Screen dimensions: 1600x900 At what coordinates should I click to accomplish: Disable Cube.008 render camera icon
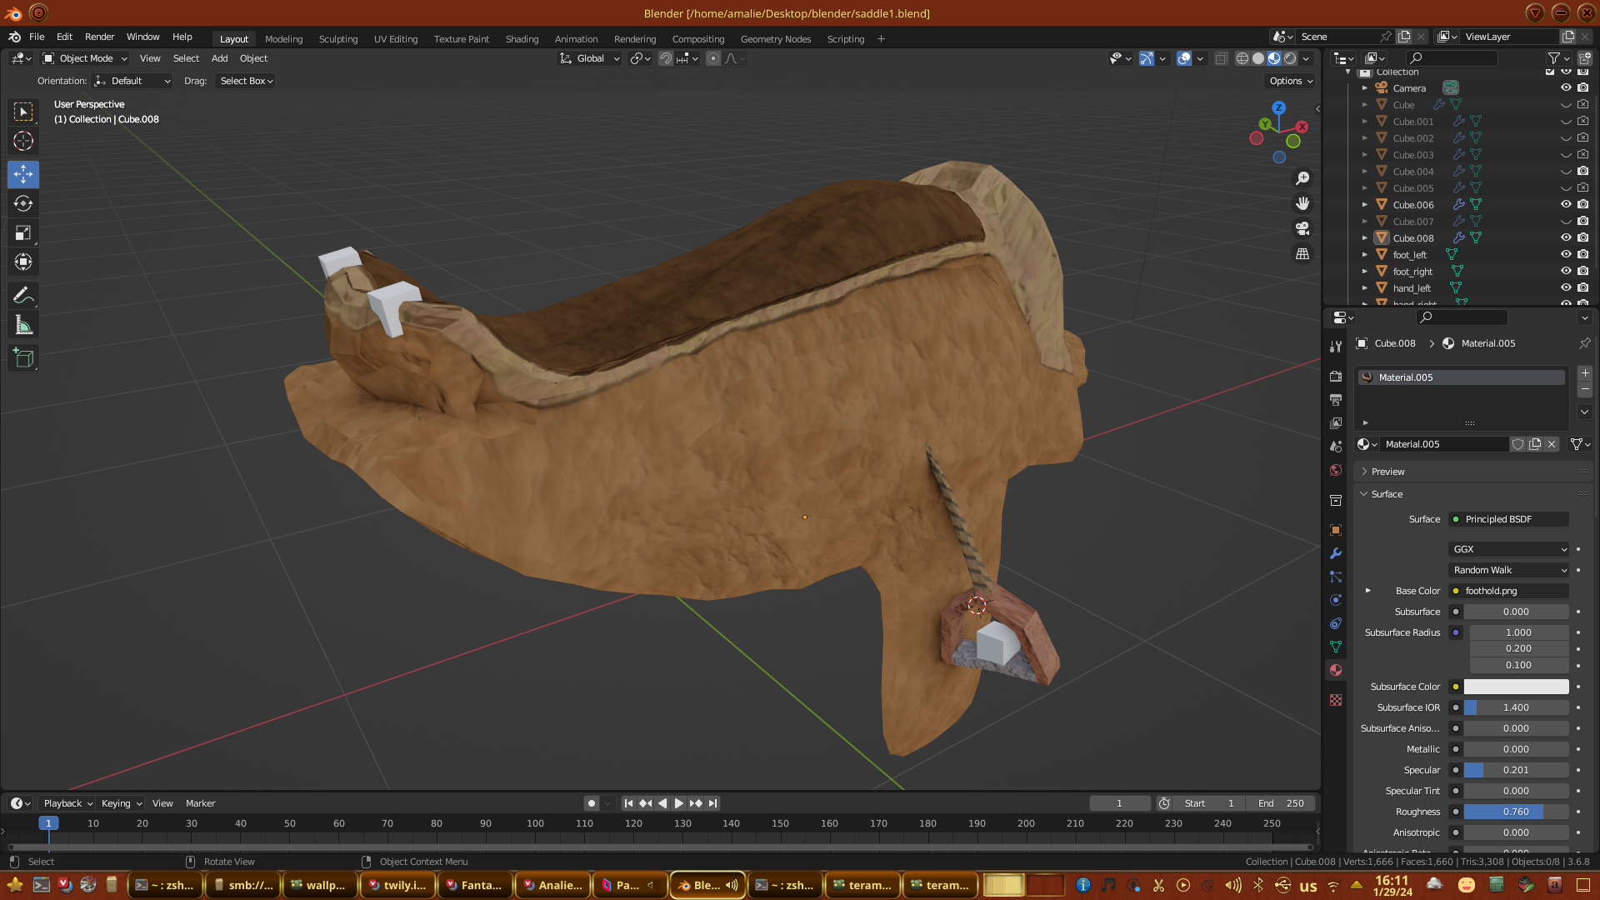pyautogui.click(x=1582, y=237)
